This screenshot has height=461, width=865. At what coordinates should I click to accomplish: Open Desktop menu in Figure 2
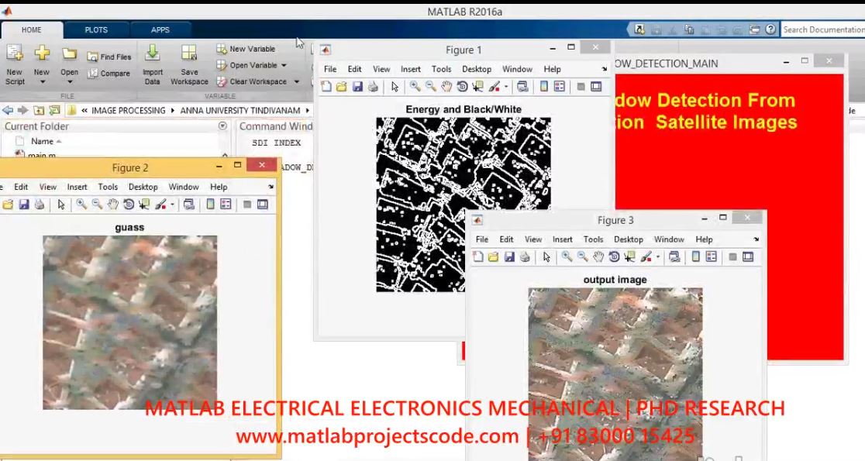[x=143, y=187]
